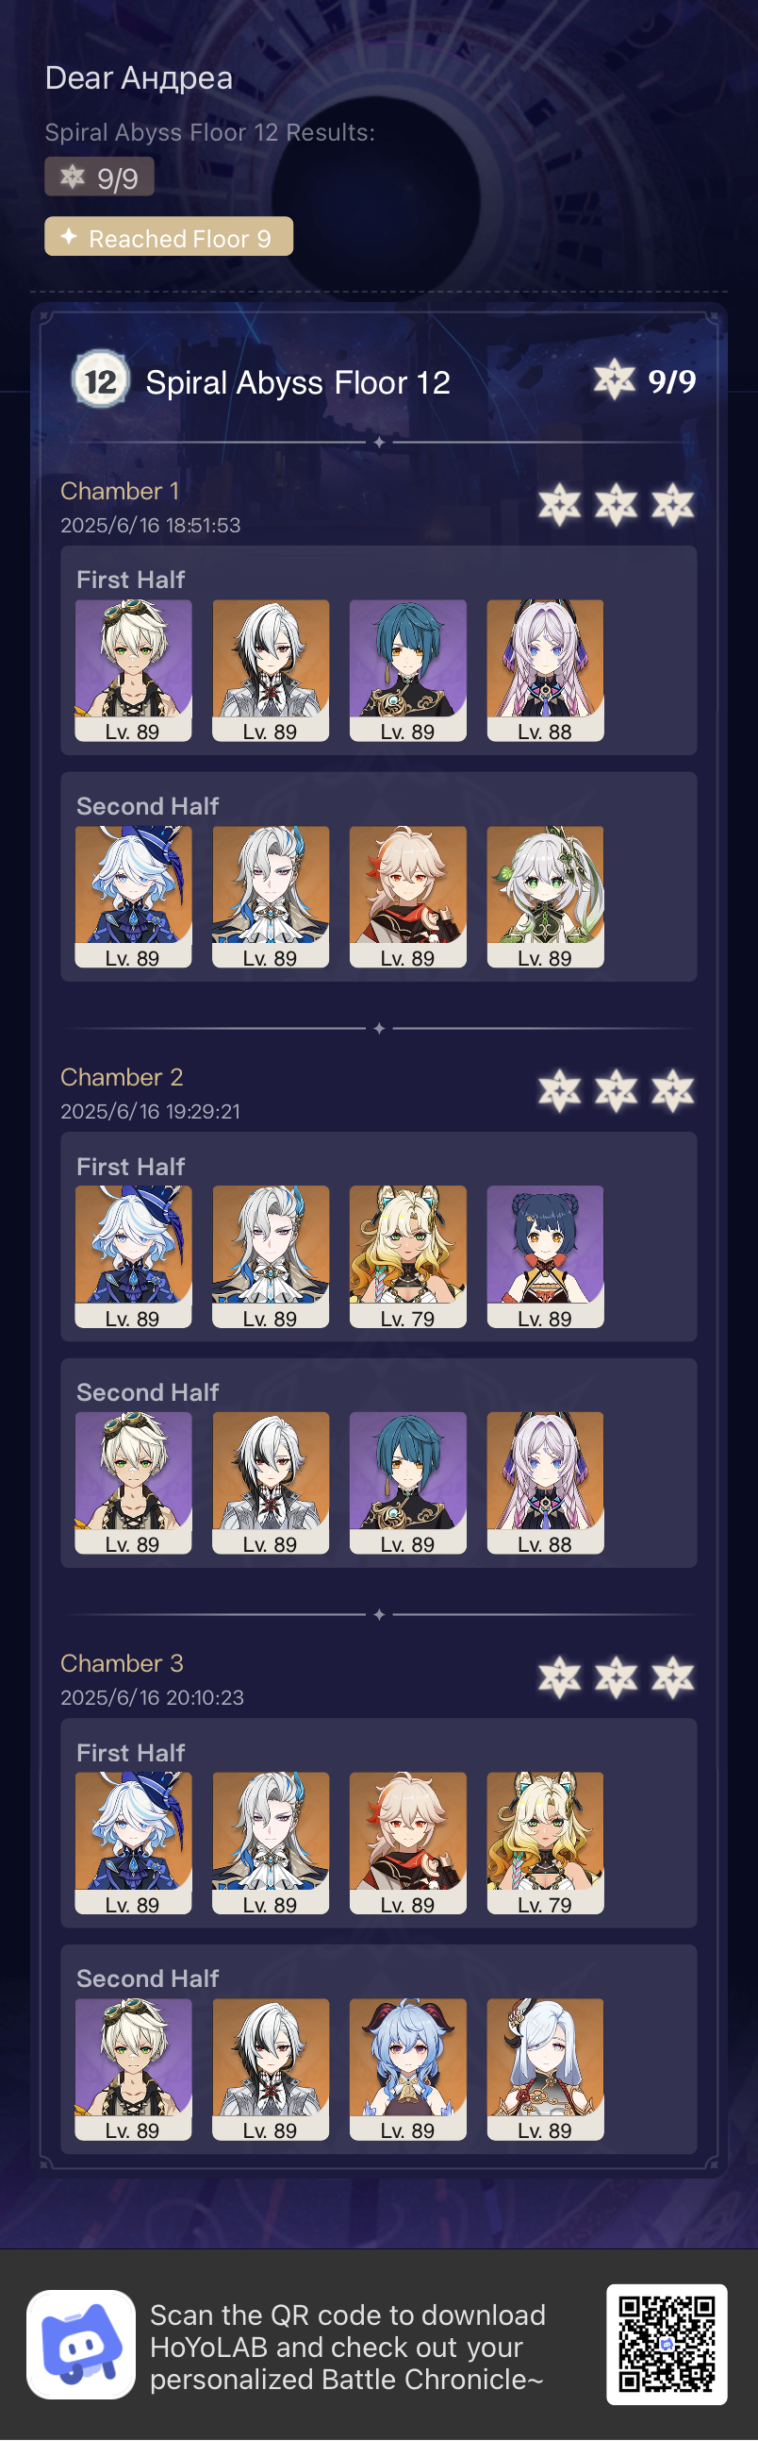Click the Chamber 3 timestamp 20:10:23
The width and height of the screenshot is (758, 2441).
click(153, 1697)
